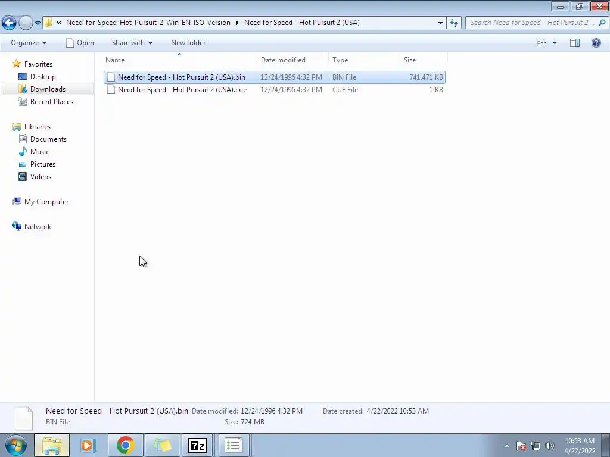Image resolution: width=610 pixels, height=457 pixels.
Task: Open Recent Places in sidebar
Action: (52, 101)
